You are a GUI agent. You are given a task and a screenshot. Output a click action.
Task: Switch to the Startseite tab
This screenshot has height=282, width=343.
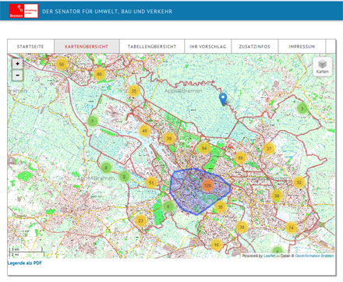tap(30, 47)
